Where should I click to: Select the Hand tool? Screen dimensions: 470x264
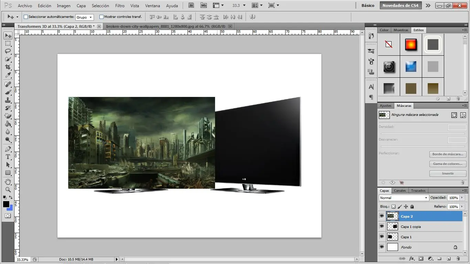[x=8, y=181]
